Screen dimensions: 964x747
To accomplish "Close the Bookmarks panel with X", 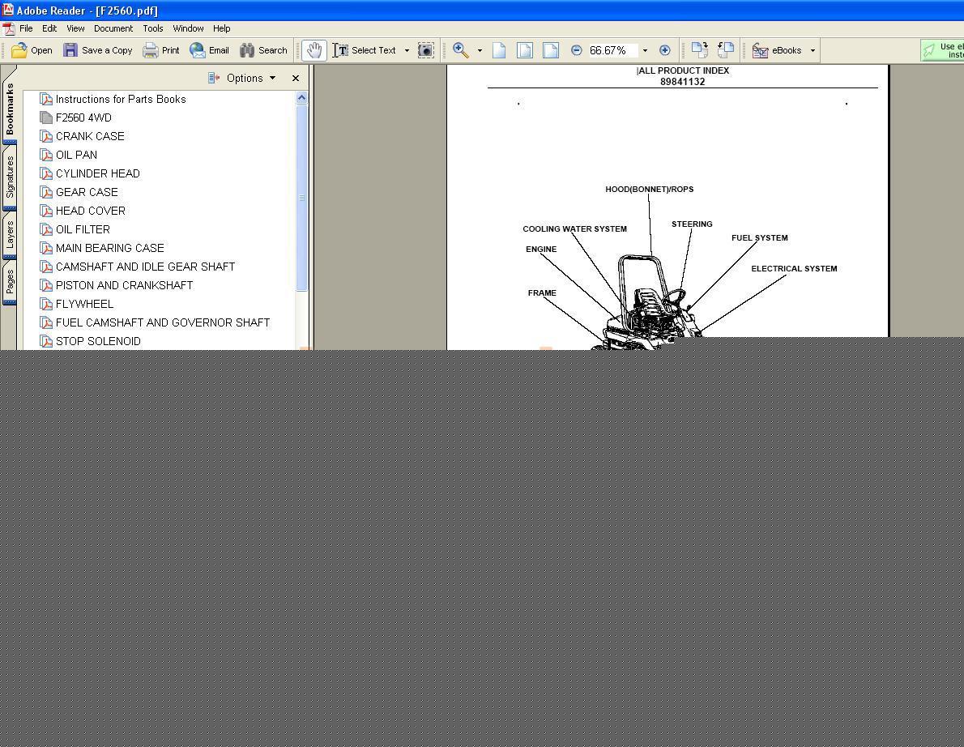I will (296, 78).
